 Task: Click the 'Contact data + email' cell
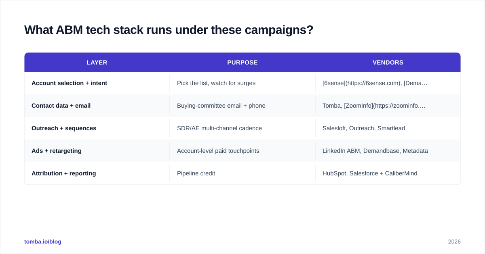tap(97, 106)
